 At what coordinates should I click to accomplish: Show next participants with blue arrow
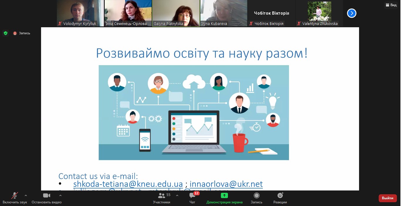[x=351, y=13]
